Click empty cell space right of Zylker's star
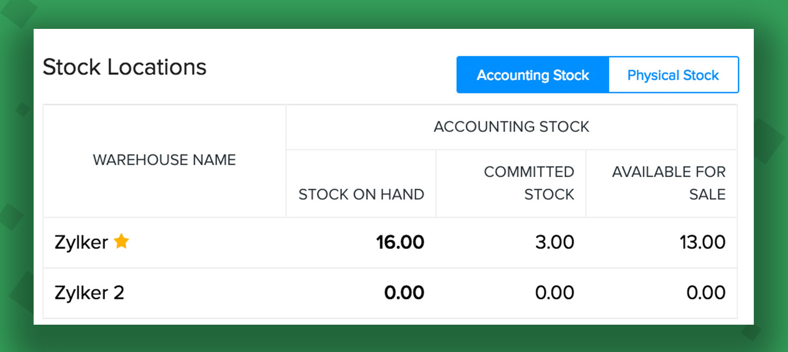The width and height of the screenshot is (788, 352). click(x=210, y=242)
